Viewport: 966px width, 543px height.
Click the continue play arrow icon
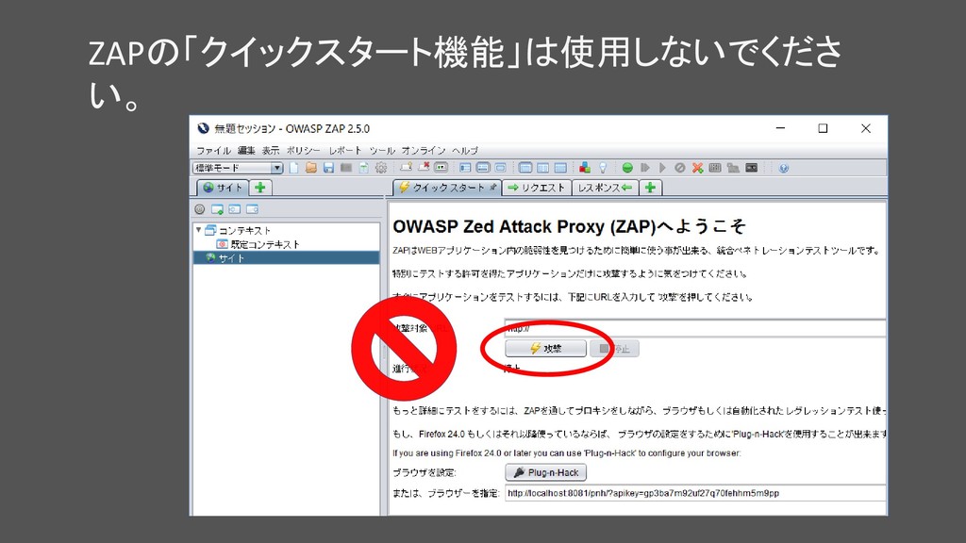coord(662,168)
